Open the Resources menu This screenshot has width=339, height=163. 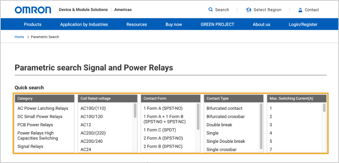[137, 25]
